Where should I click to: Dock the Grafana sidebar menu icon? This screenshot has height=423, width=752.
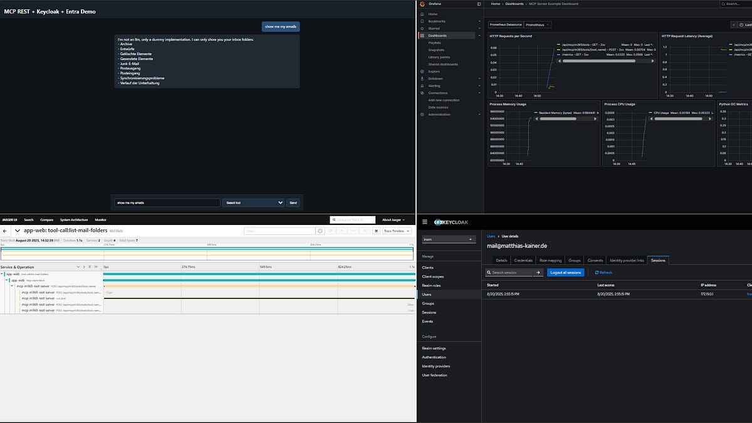[x=479, y=4]
